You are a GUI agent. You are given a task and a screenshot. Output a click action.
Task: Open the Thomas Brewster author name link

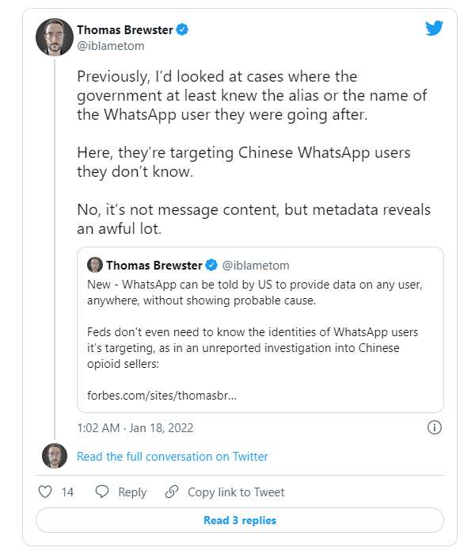tap(125, 30)
